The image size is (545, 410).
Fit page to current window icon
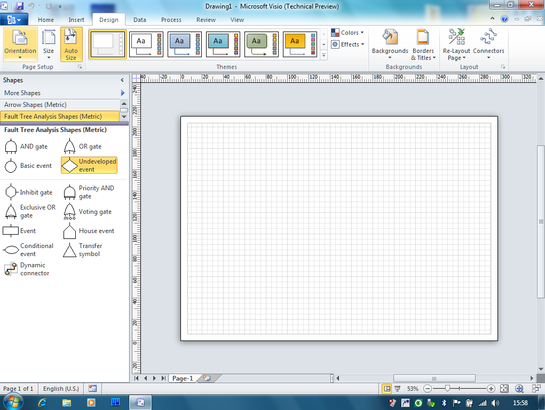504,389
